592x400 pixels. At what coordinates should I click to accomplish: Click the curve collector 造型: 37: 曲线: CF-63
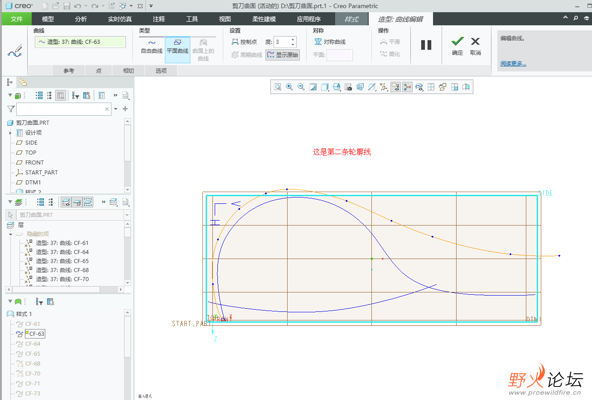pyautogui.click(x=80, y=42)
